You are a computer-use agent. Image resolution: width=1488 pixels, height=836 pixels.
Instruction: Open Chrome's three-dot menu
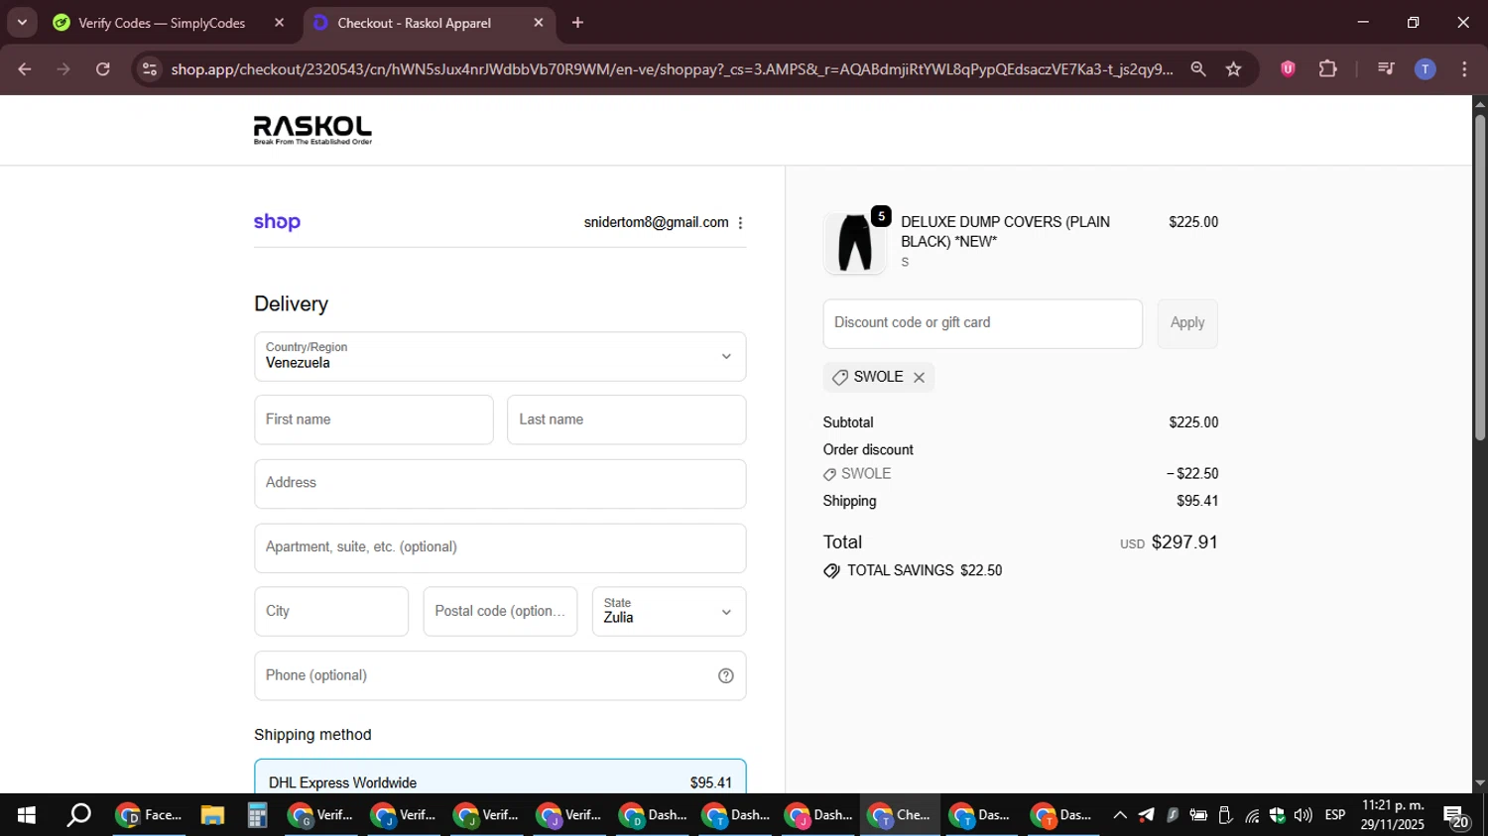pyautogui.click(x=1464, y=69)
